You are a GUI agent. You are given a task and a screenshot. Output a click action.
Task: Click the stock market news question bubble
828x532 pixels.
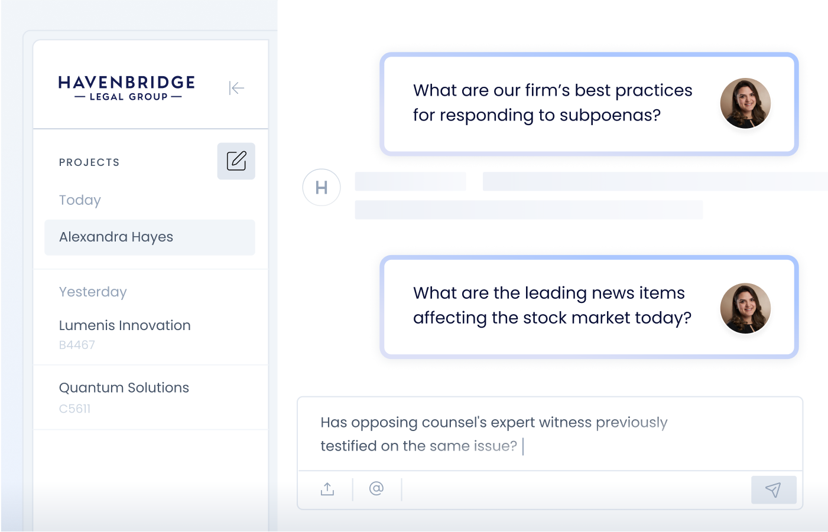coord(552,306)
